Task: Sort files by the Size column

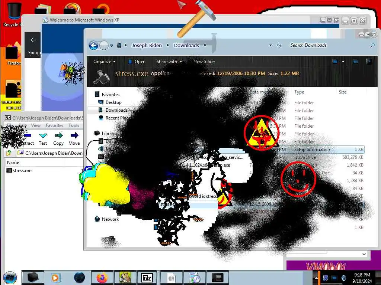Action: pyautogui.click(x=343, y=92)
